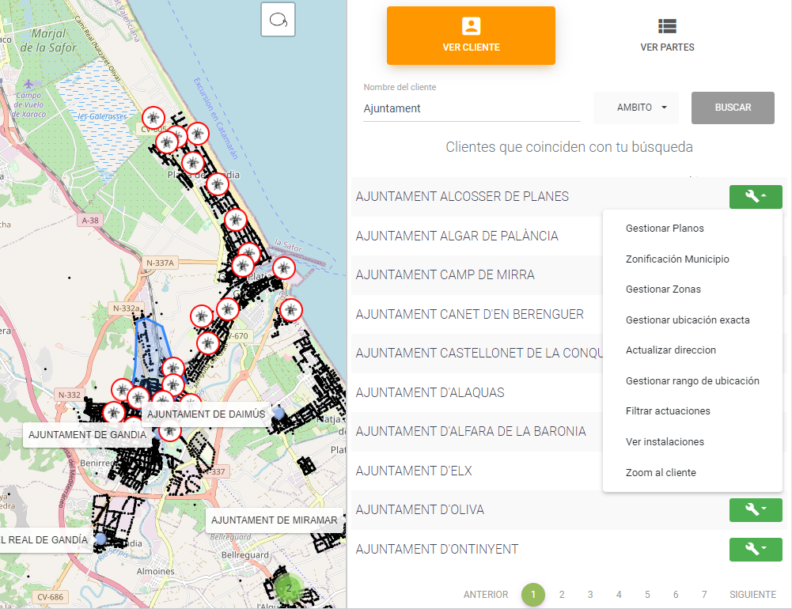Select the Zoom al cliente option
This screenshot has width=792, height=609.
point(692,473)
